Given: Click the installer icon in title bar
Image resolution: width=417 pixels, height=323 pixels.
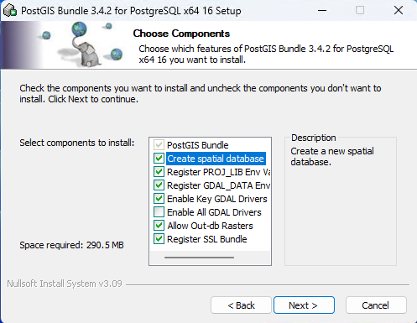Looking at the screenshot, I should tap(10, 11).
